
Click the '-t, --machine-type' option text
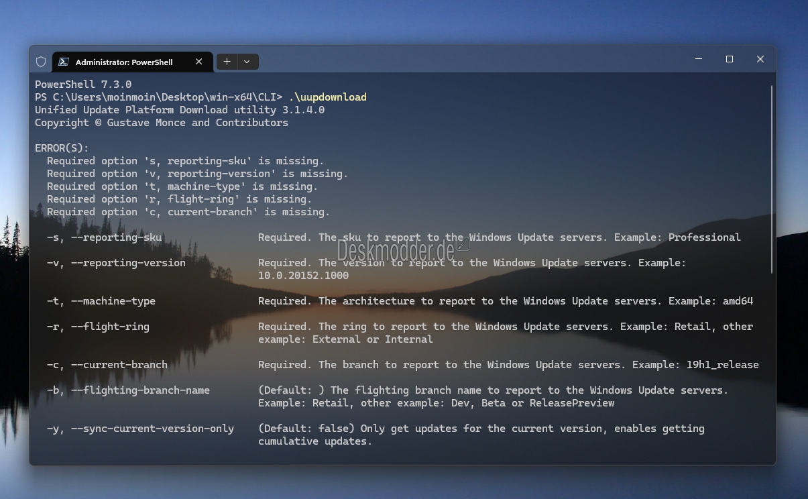pos(101,301)
